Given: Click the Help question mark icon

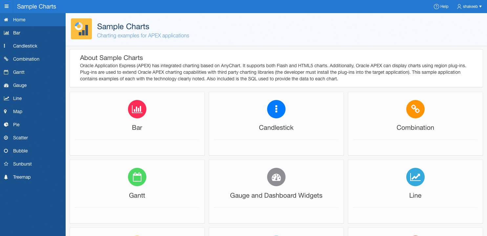Looking at the screenshot, I should coord(436,7).
